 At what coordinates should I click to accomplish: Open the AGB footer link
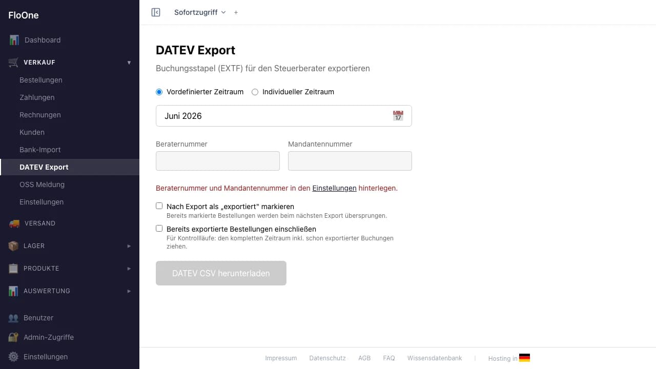coord(364,358)
